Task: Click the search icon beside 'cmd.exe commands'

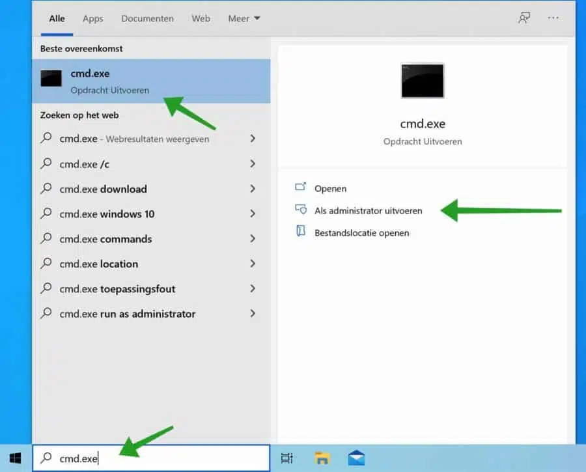Action: pyautogui.click(x=46, y=238)
